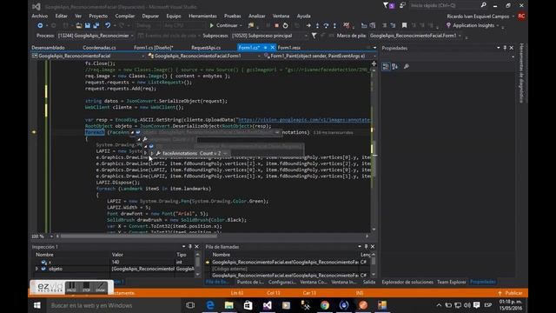Open Microsoft Edge from the taskbar
The width and height of the screenshot is (556, 313).
tap(210, 305)
